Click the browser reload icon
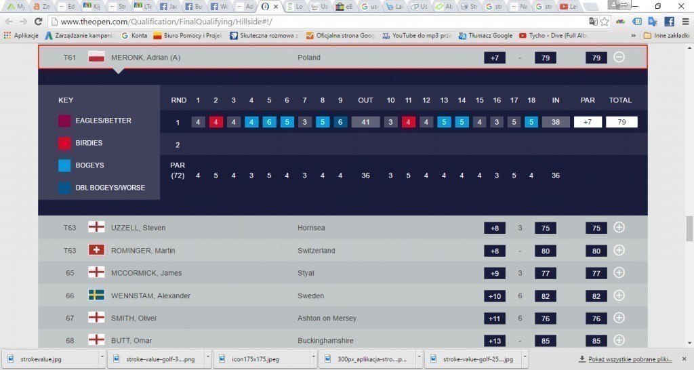Image resolution: width=694 pixels, height=370 pixels. point(39,22)
